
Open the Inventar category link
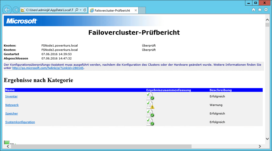pyautogui.click(x=11, y=97)
